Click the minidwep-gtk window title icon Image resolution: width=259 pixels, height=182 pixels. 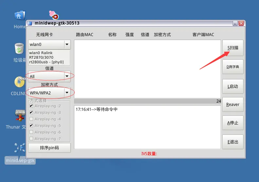30,23
